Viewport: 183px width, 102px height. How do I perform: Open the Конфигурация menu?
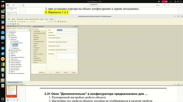pos(20,19)
